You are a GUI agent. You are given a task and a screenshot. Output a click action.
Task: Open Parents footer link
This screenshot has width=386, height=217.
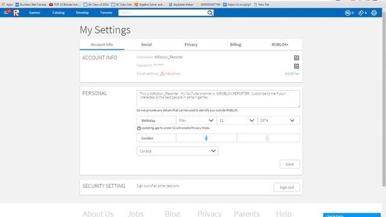pos(247,213)
